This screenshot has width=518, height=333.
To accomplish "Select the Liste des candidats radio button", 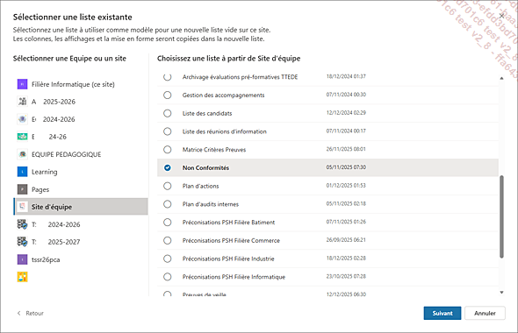I will pos(168,113).
